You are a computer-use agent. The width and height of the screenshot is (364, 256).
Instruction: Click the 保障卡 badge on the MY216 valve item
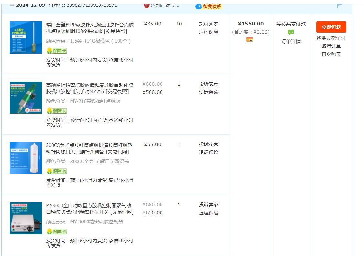pos(57,111)
